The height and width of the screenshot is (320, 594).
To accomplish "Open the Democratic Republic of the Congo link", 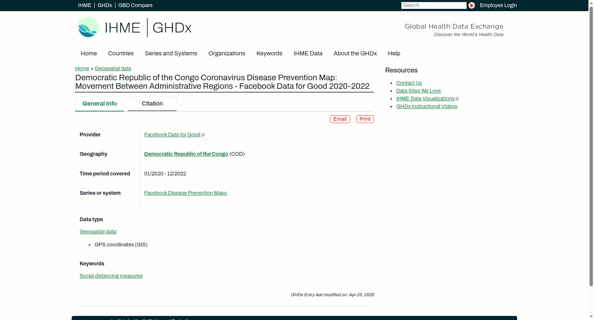I will pos(186,154).
